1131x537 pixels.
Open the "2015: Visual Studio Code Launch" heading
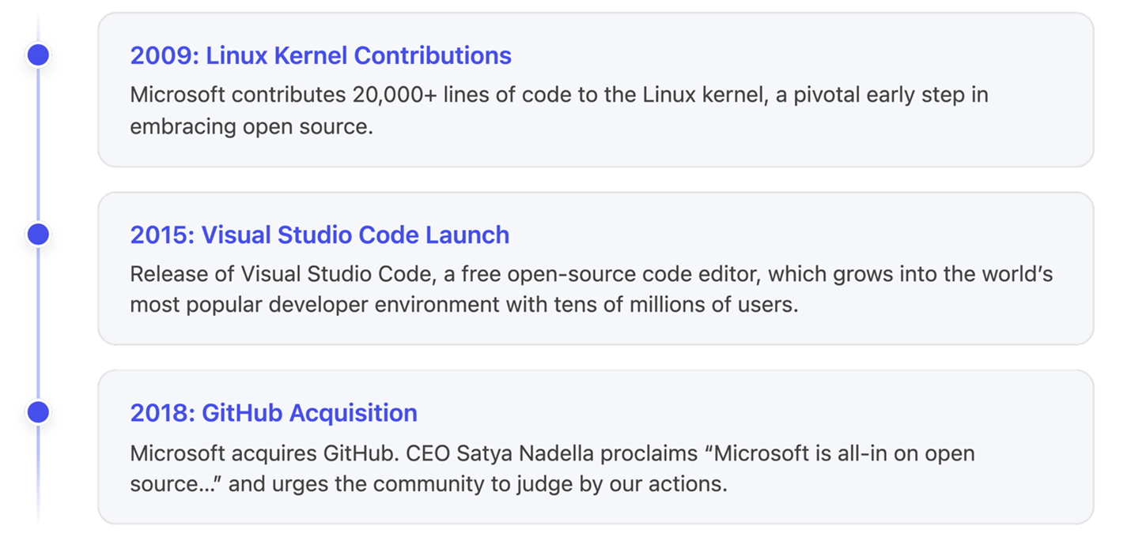[x=320, y=235]
